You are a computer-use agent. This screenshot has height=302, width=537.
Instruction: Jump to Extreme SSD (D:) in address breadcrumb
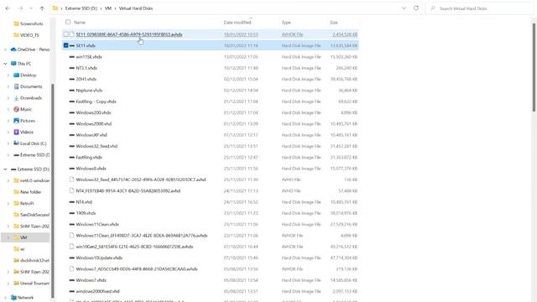[x=81, y=8]
